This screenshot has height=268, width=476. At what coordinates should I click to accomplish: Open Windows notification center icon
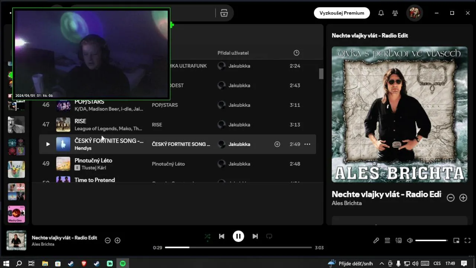(x=464, y=264)
